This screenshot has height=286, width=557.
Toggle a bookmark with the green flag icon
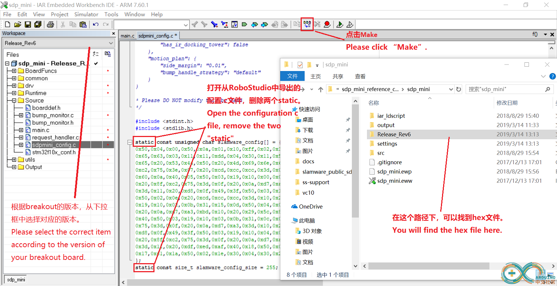(x=244, y=25)
